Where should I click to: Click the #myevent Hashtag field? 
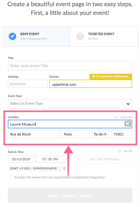[x=28, y=84]
